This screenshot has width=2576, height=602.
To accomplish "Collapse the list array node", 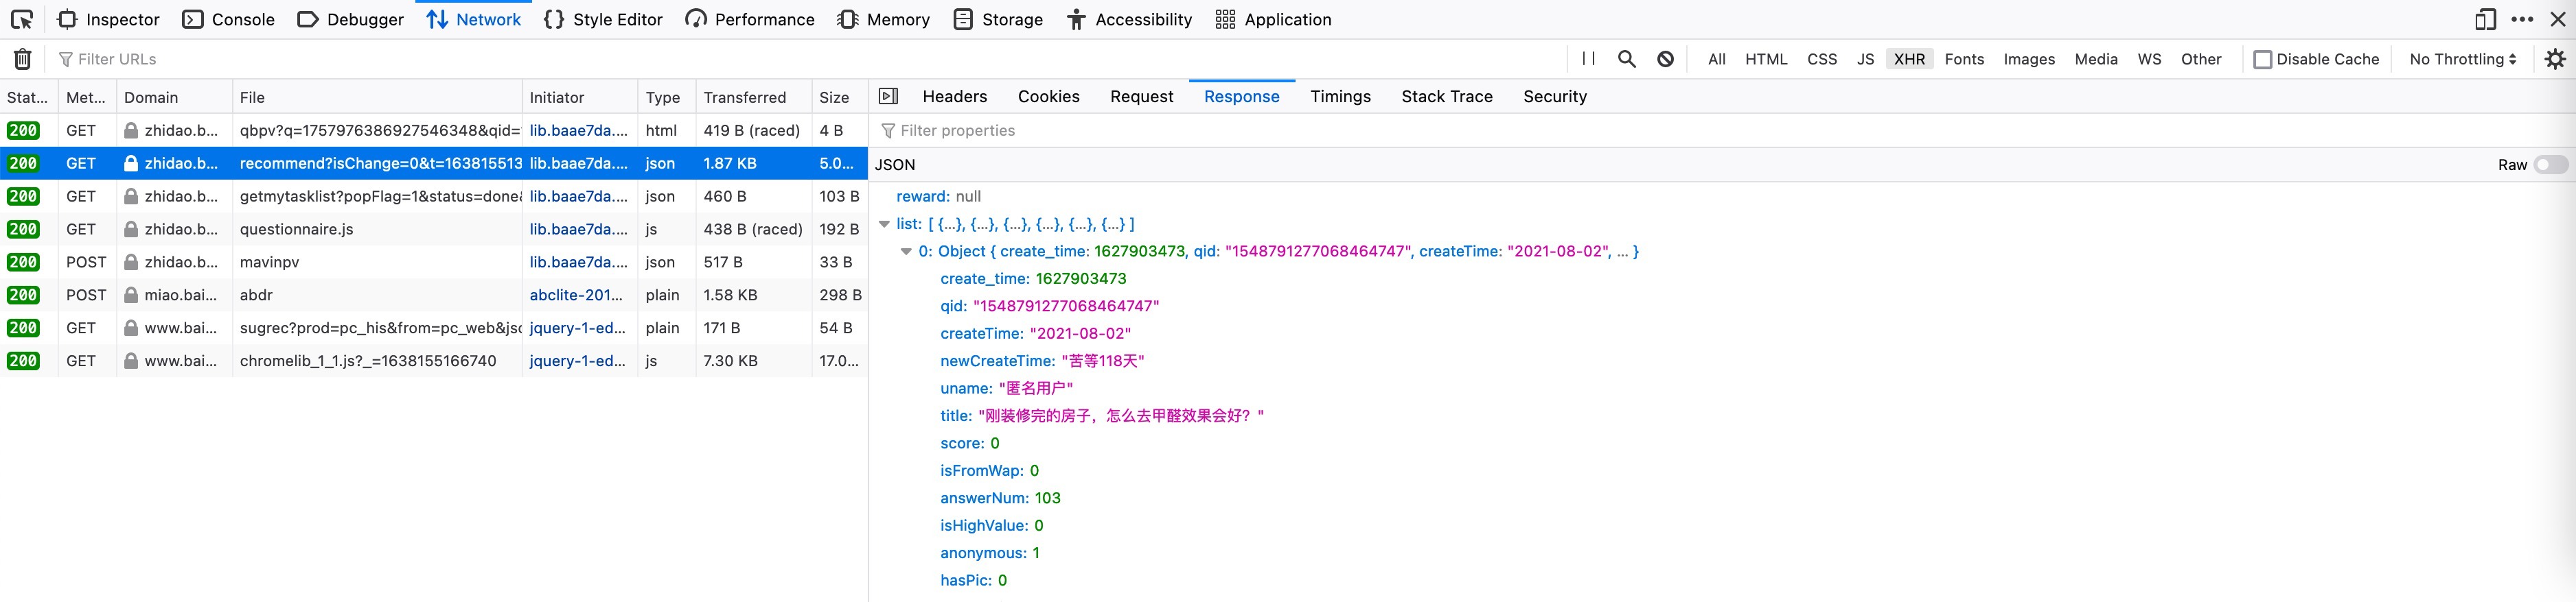I will (884, 224).
